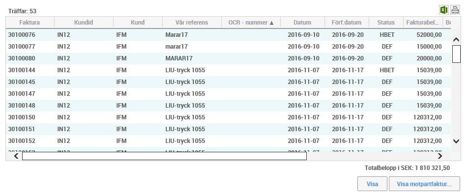
Task: Click amount 15000,00
Action: (x=429, y=47)
